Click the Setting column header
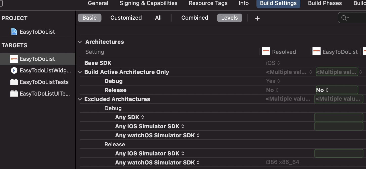The image size is (366, 169). pyautogui.click(x=95, y=52)
